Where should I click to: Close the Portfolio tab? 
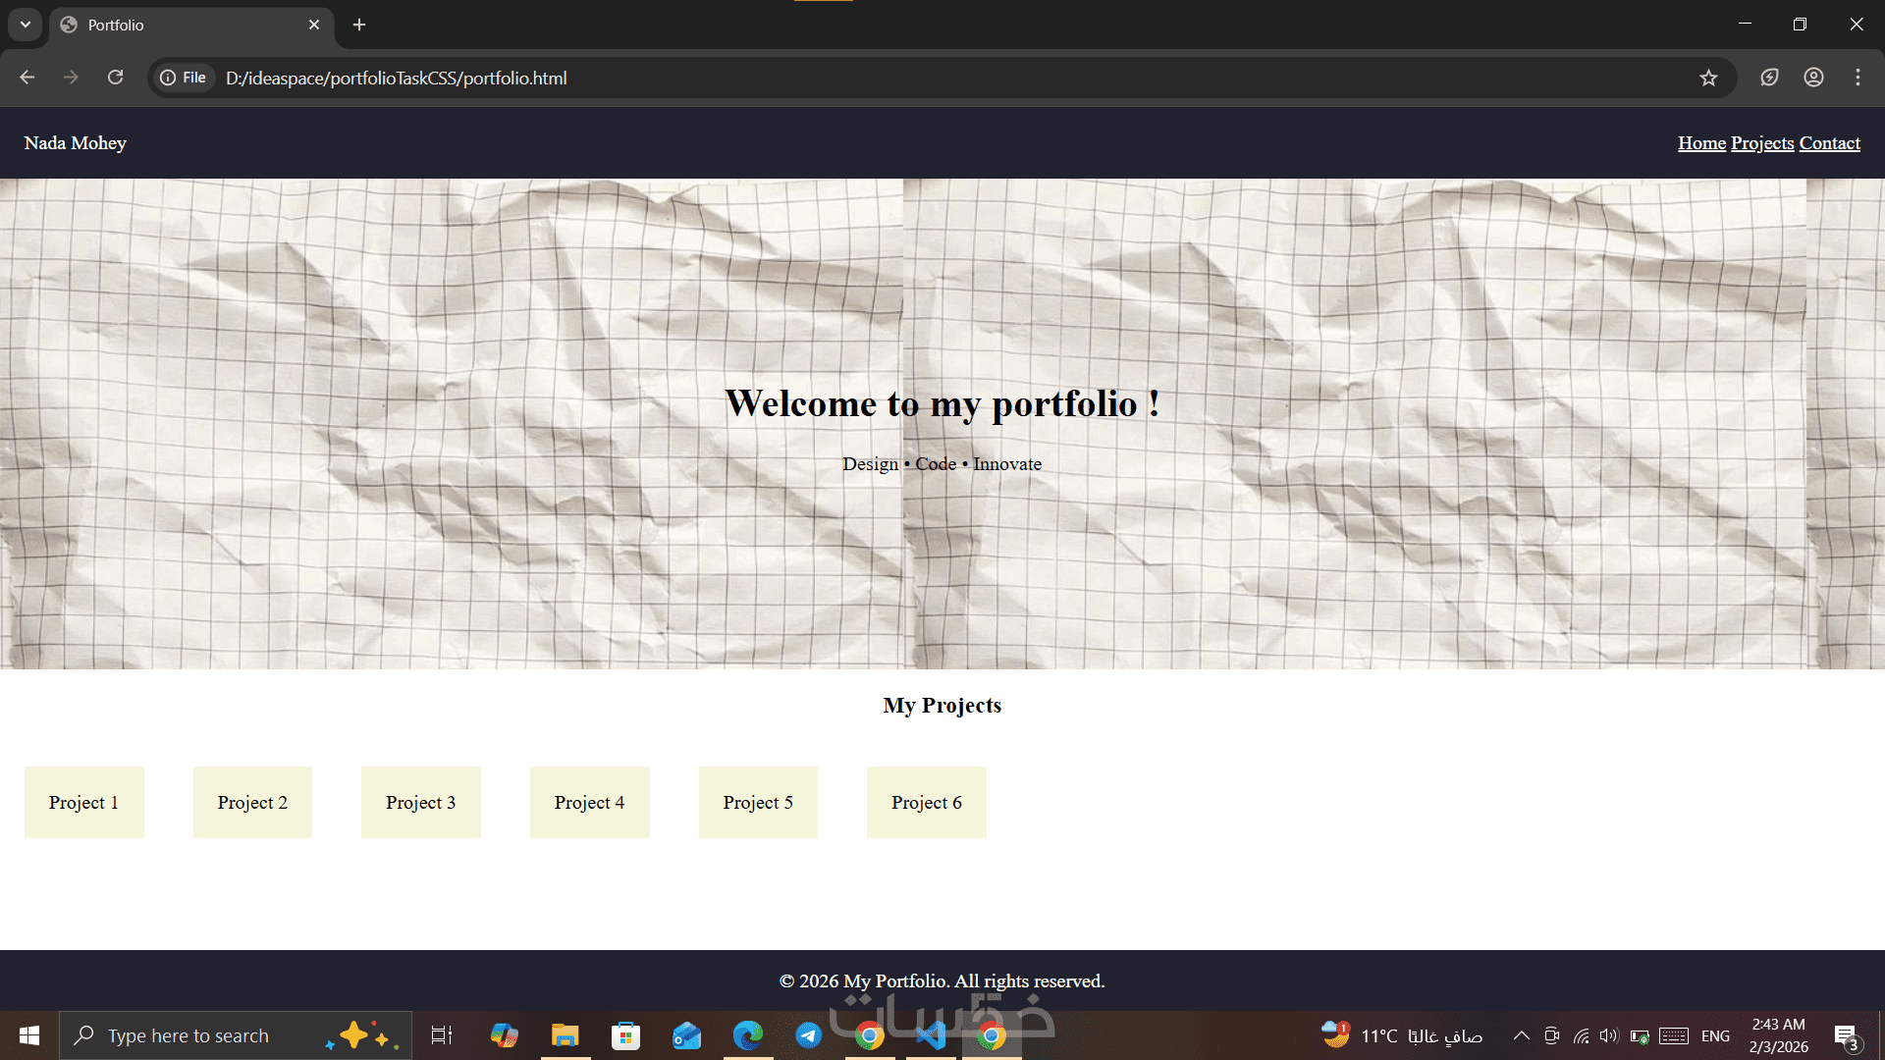click(x=314, y=25)
